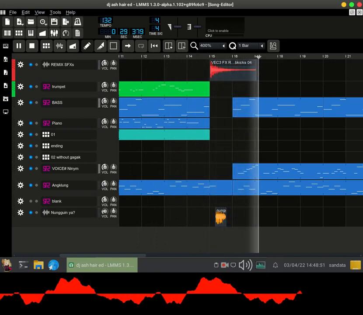
Task: Choose the dashed rectangle selection mode
Action: click(x=113, y=45)
